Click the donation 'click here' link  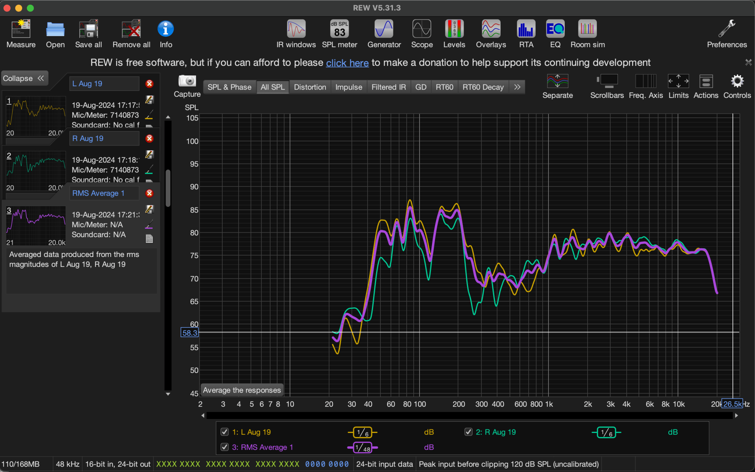point(347,63)
